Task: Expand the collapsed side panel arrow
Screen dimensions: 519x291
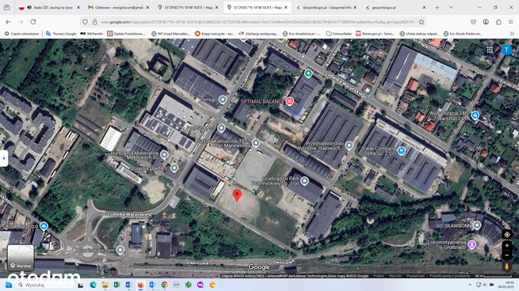Action: click(x=4, y=158)
